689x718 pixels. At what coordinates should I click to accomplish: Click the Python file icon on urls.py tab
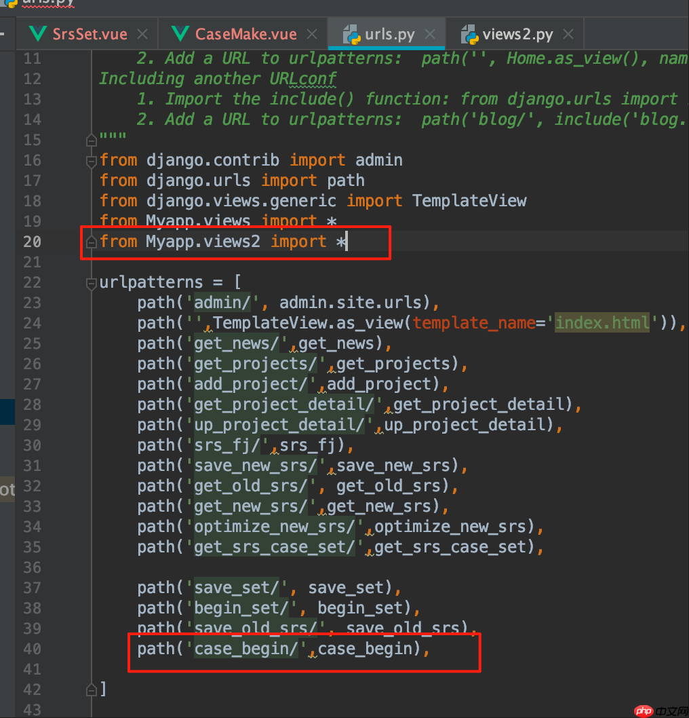click(351, 34)
